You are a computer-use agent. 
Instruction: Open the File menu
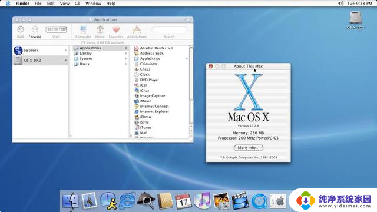pos(38,4)
